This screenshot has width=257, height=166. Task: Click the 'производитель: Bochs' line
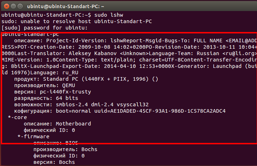[x=65, y=149]
